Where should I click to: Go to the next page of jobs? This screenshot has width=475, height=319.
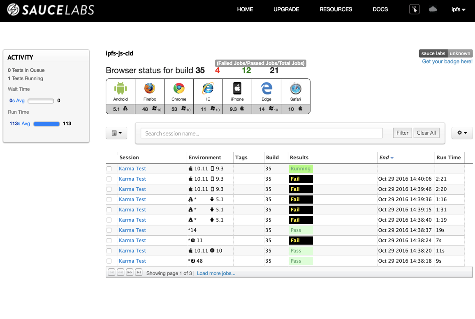point(130,273)
